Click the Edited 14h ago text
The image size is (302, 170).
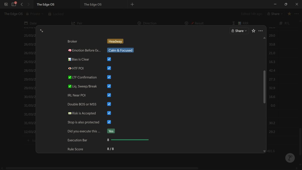point(251,14)
